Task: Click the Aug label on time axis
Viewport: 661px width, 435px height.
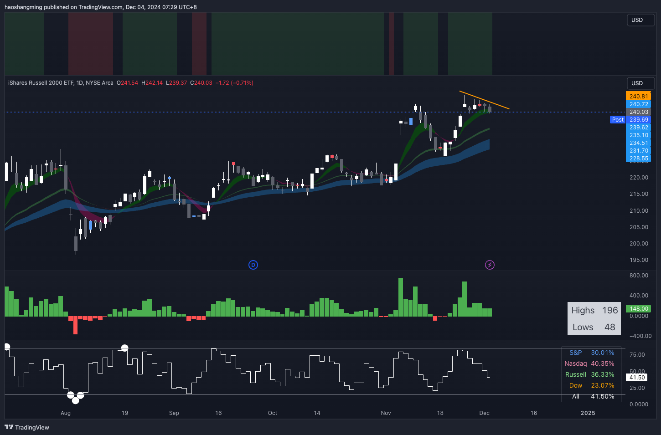Action: coord(66,413)
